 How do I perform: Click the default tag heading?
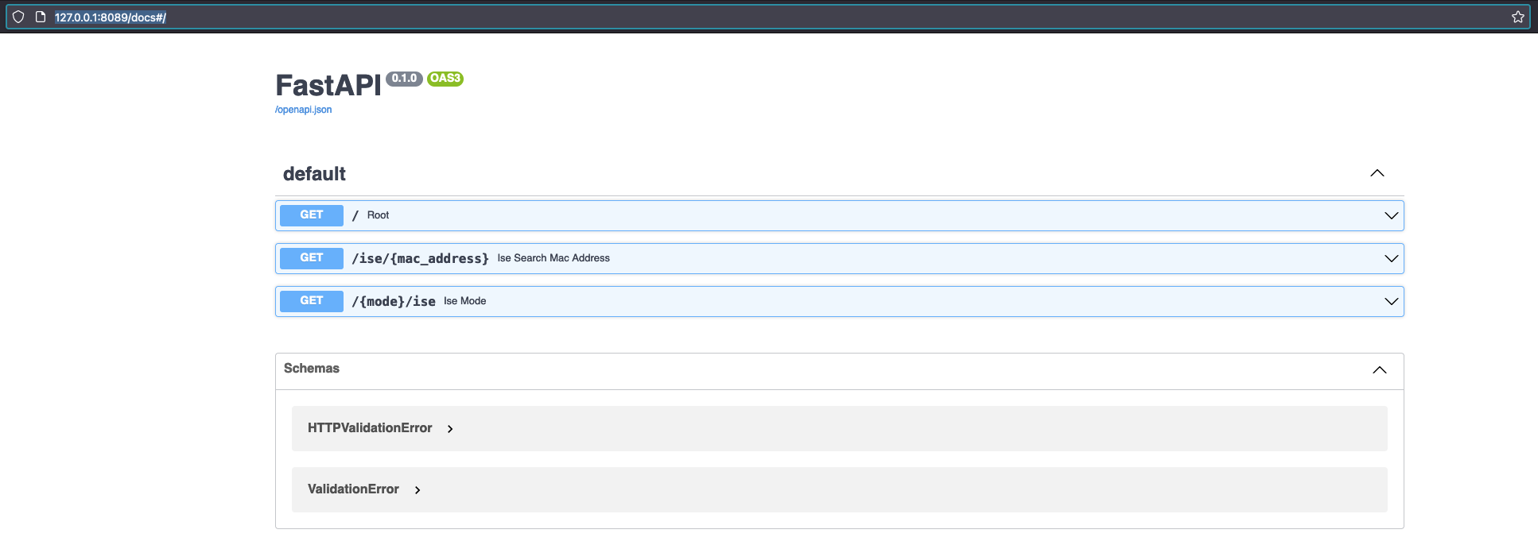(314, 174)
